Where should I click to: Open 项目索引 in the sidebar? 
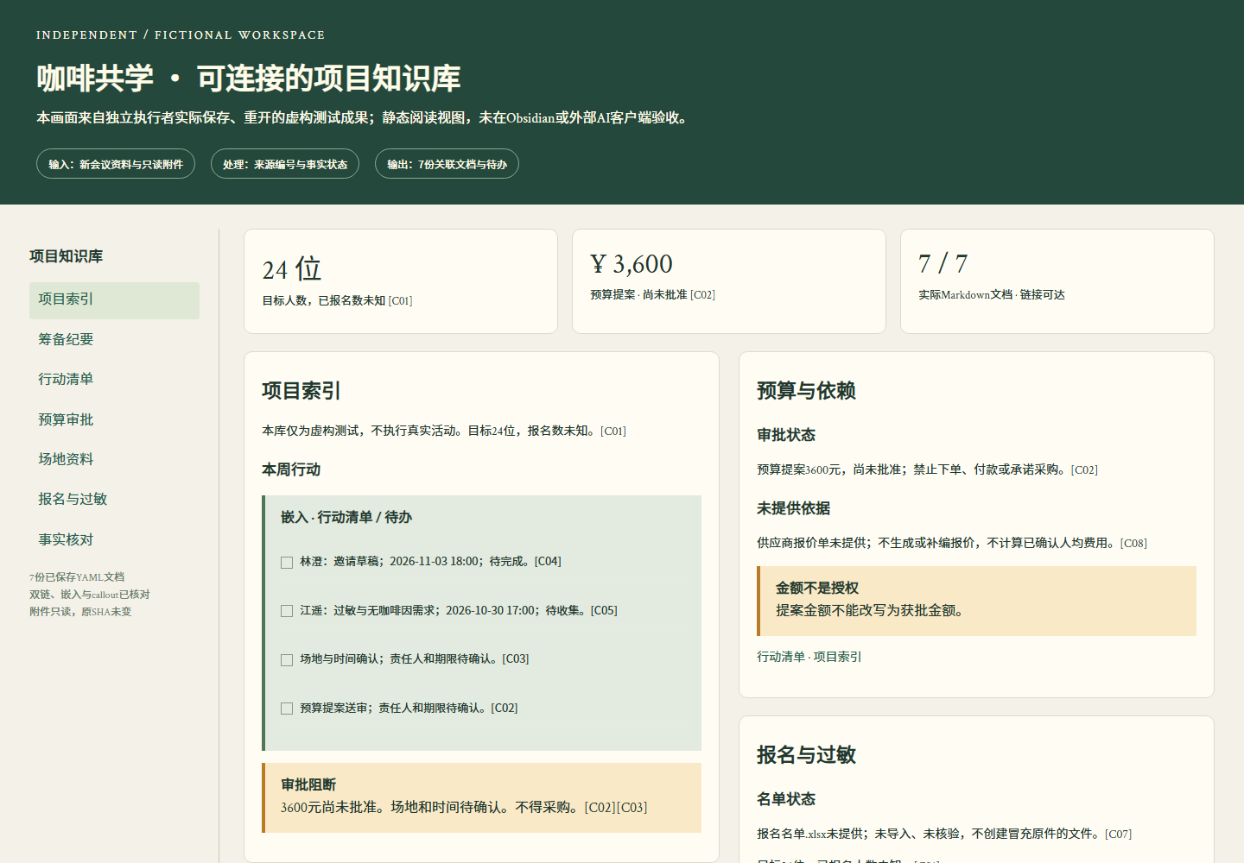point(114,299)
